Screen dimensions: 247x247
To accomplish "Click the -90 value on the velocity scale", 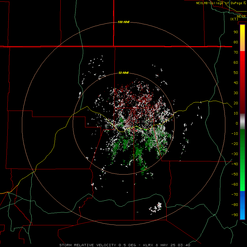I will [x=235, y=215].
